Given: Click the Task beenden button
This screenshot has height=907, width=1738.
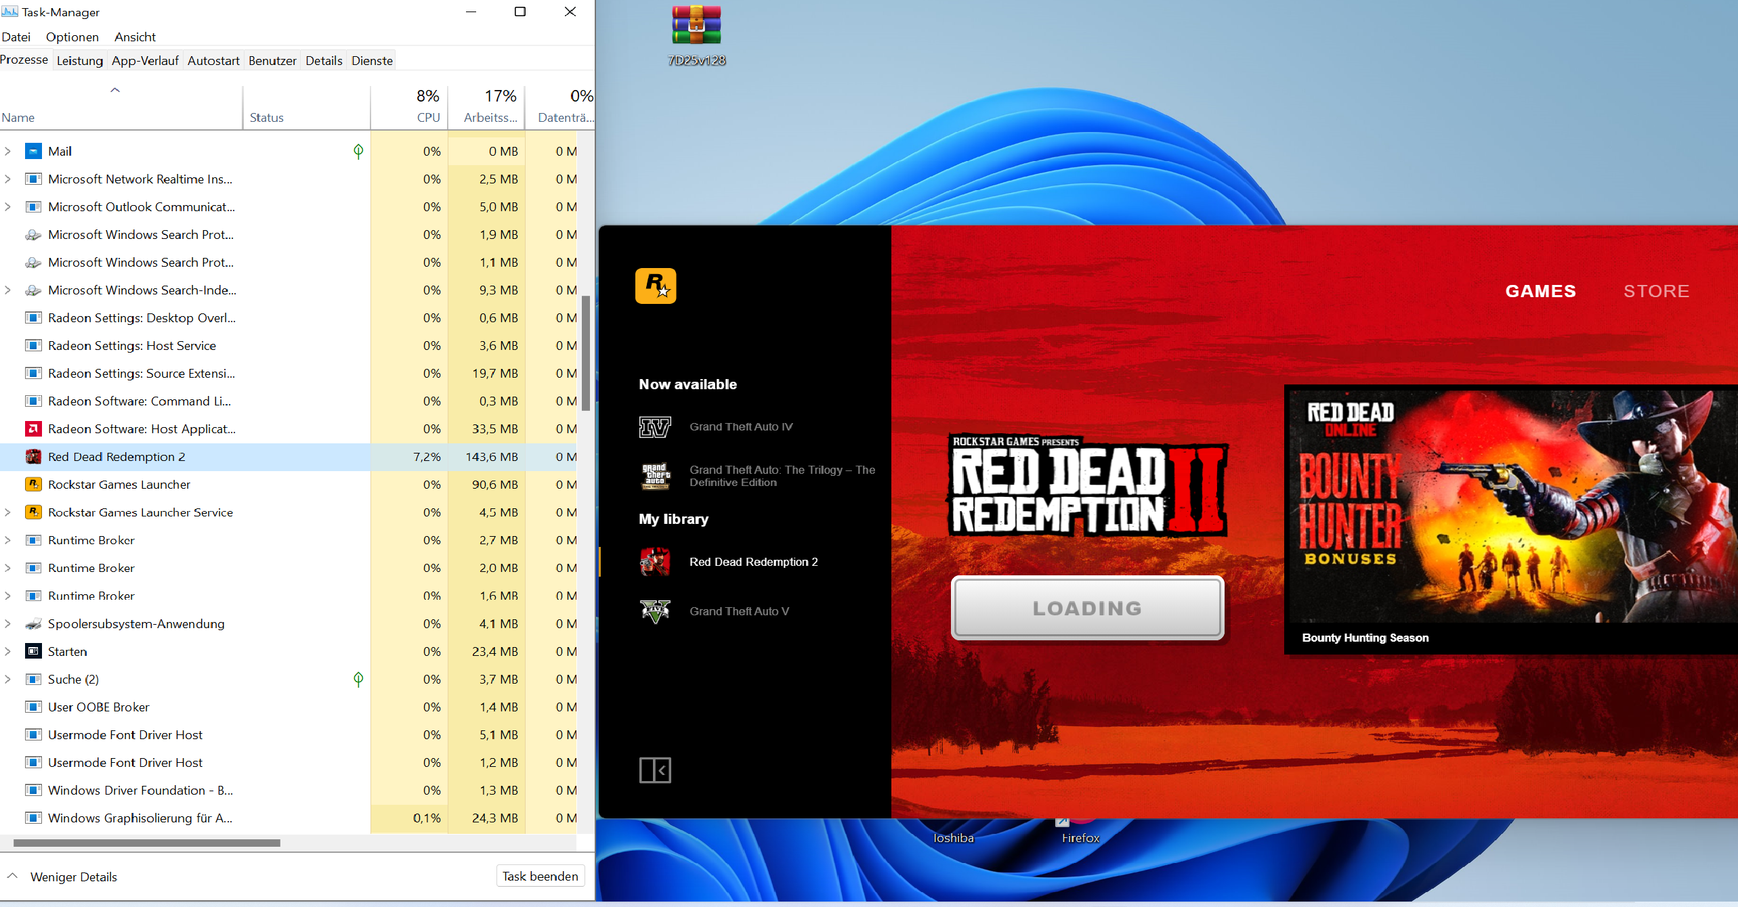Looking at the screenshot, I should coord(540,877).
